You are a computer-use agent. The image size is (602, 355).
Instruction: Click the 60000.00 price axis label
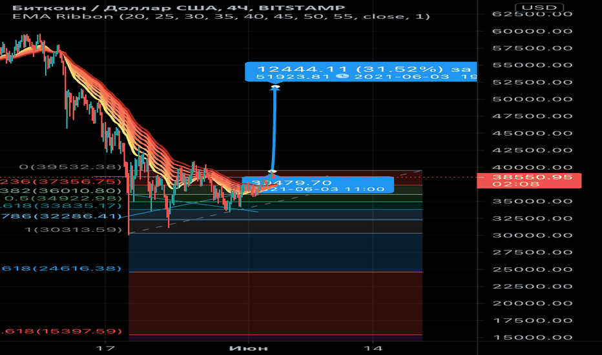[x=532, y=31]
